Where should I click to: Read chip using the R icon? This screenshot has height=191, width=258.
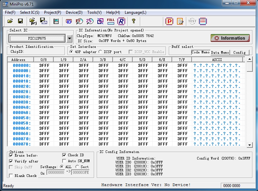click(121, 21)
